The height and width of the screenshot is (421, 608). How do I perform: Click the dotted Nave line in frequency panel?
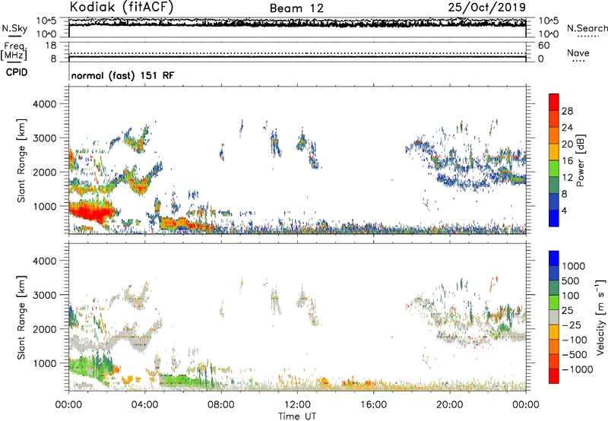(297, 53)
